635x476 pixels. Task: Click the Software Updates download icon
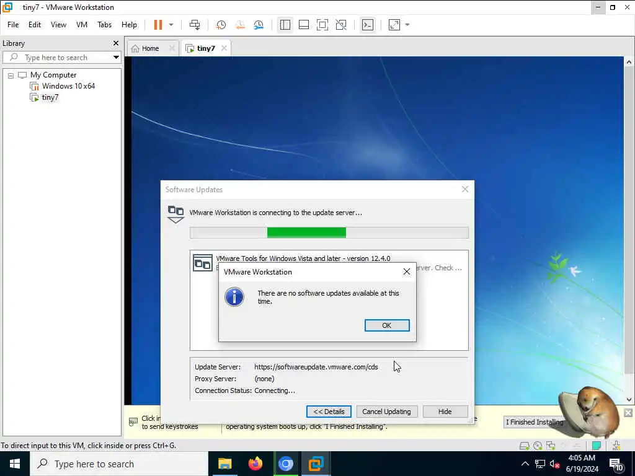[175, 214]
